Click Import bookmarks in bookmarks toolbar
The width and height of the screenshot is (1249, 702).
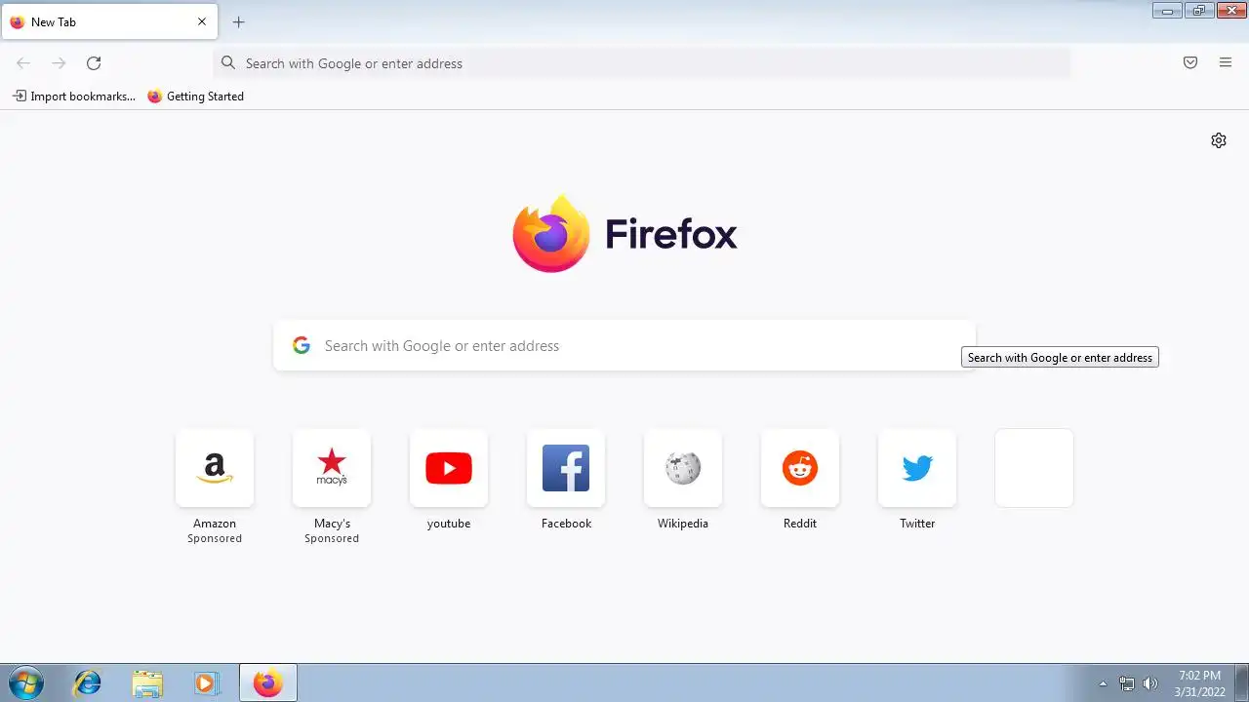click(74, 97)
